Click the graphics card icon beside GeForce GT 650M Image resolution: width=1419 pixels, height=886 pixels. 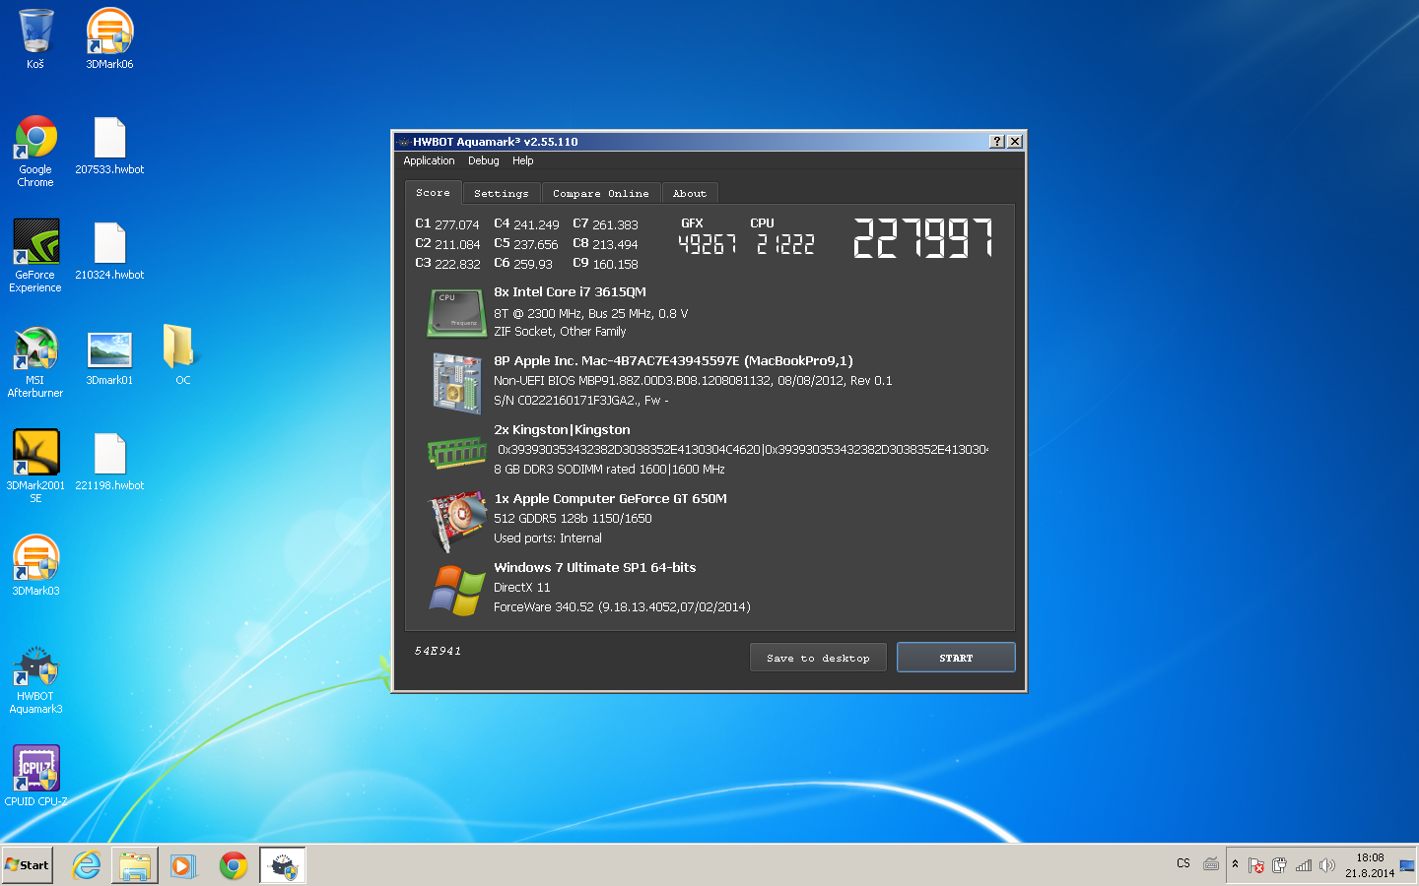point(458,521)
